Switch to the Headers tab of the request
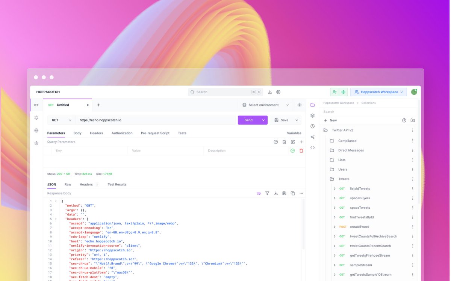The image size is (451, 281). tap(96, 133)
